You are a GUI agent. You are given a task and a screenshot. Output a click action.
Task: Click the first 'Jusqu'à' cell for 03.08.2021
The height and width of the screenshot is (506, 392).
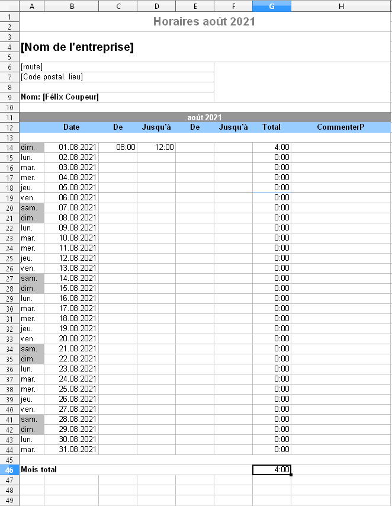click(x=156, y=168)
